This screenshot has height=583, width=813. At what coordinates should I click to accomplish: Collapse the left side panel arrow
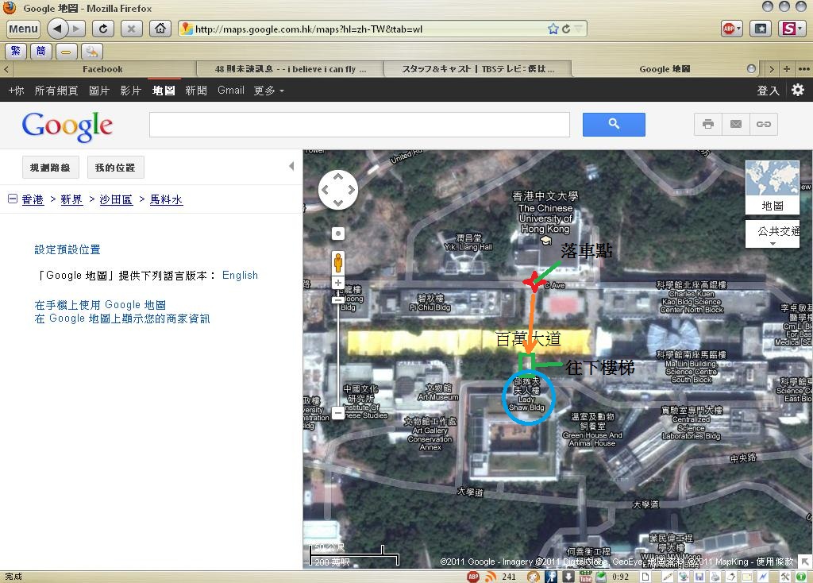(x=291, y=166)
